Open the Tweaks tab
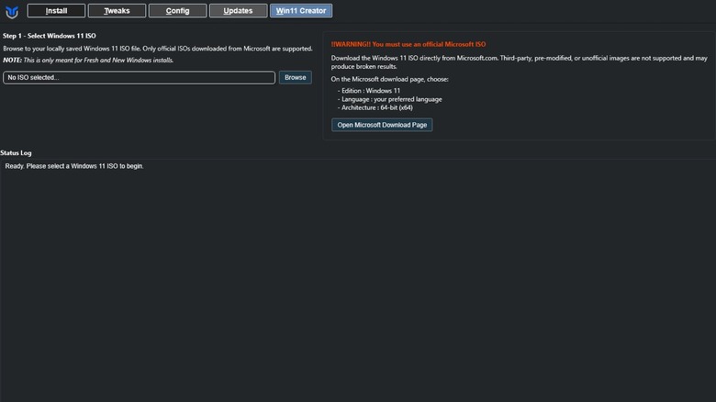The width and height of the screenshot is (716, 402). (117, 10)
